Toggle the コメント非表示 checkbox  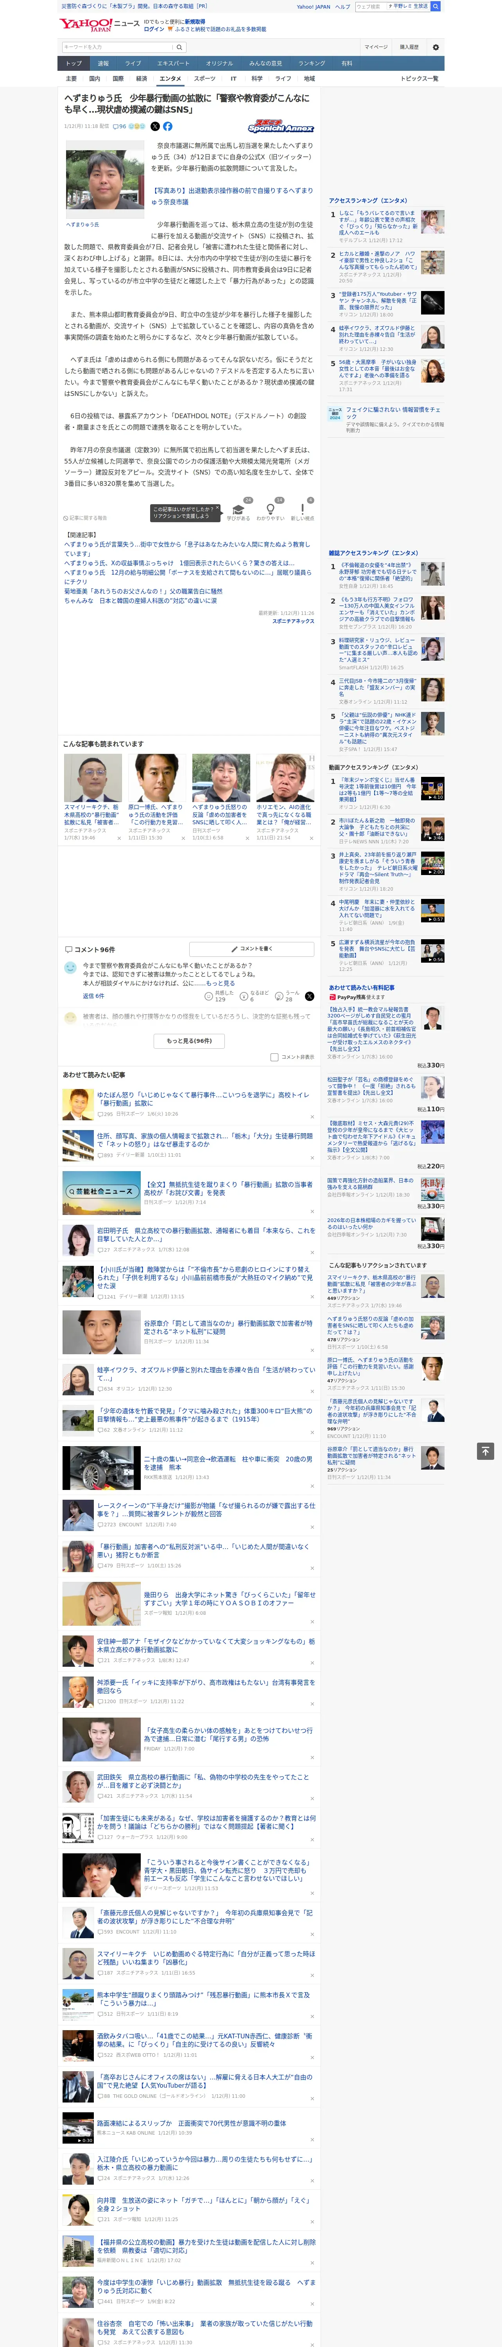click(274, 1057)
